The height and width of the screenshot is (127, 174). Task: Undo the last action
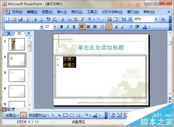89,19
